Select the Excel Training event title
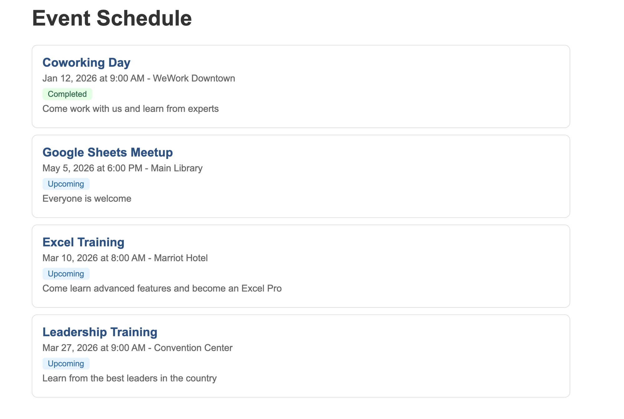This screenshot has height=419, width=624. (x=83, y=242)
